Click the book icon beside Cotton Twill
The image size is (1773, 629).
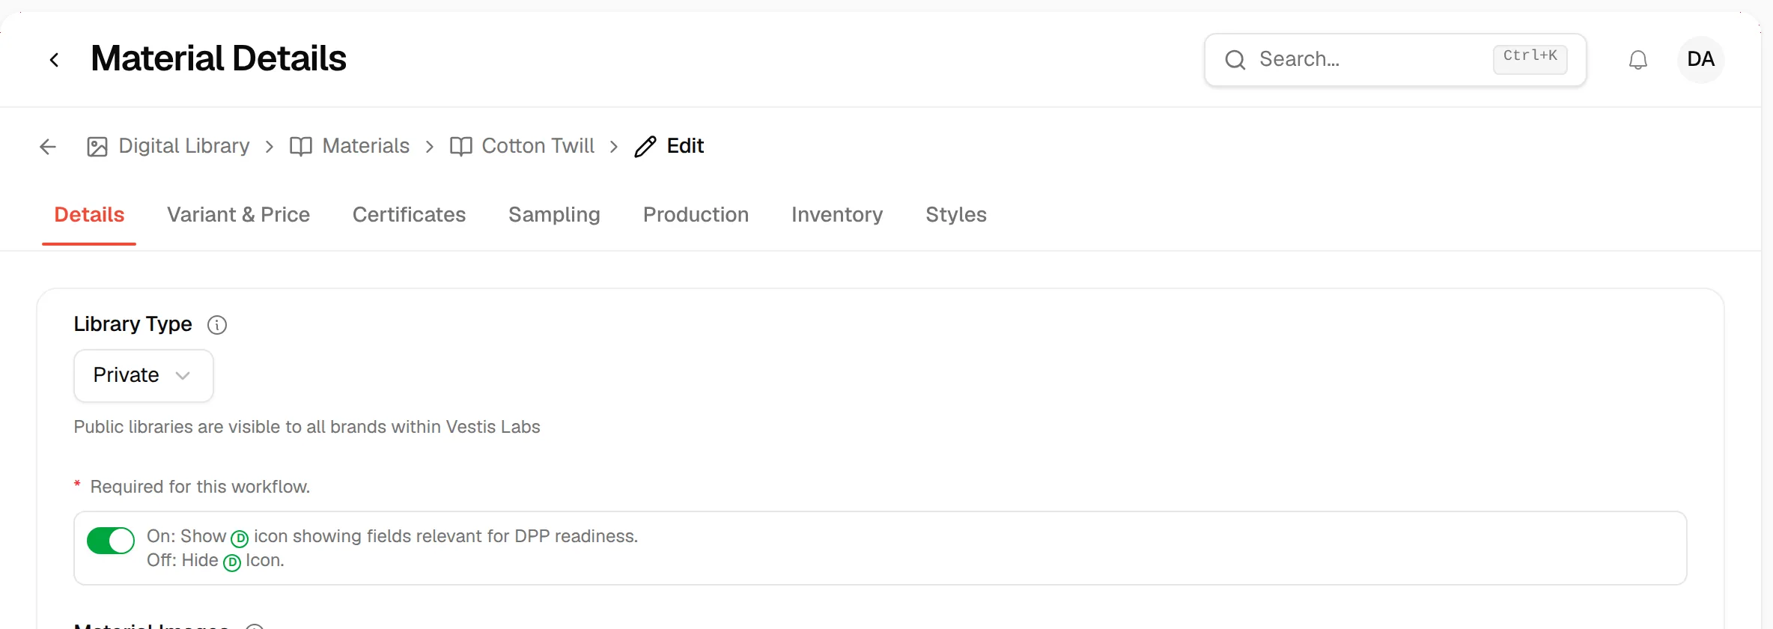coord(461,147)
